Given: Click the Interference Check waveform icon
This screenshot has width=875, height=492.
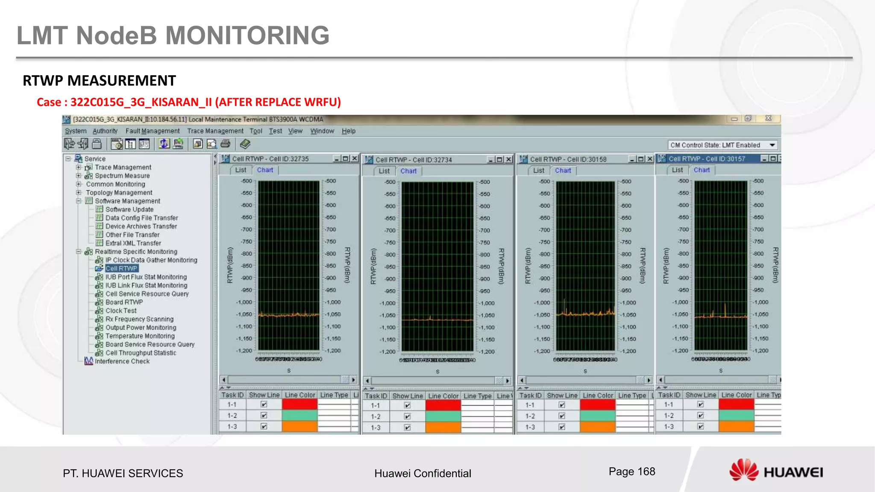Looking at the screenshot, I should (88, 361).
